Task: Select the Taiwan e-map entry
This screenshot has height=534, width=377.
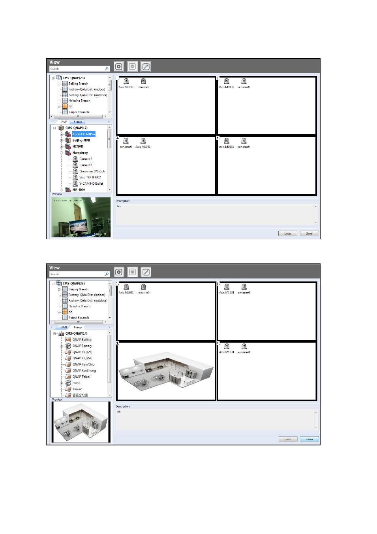Action: click(77, 389)
